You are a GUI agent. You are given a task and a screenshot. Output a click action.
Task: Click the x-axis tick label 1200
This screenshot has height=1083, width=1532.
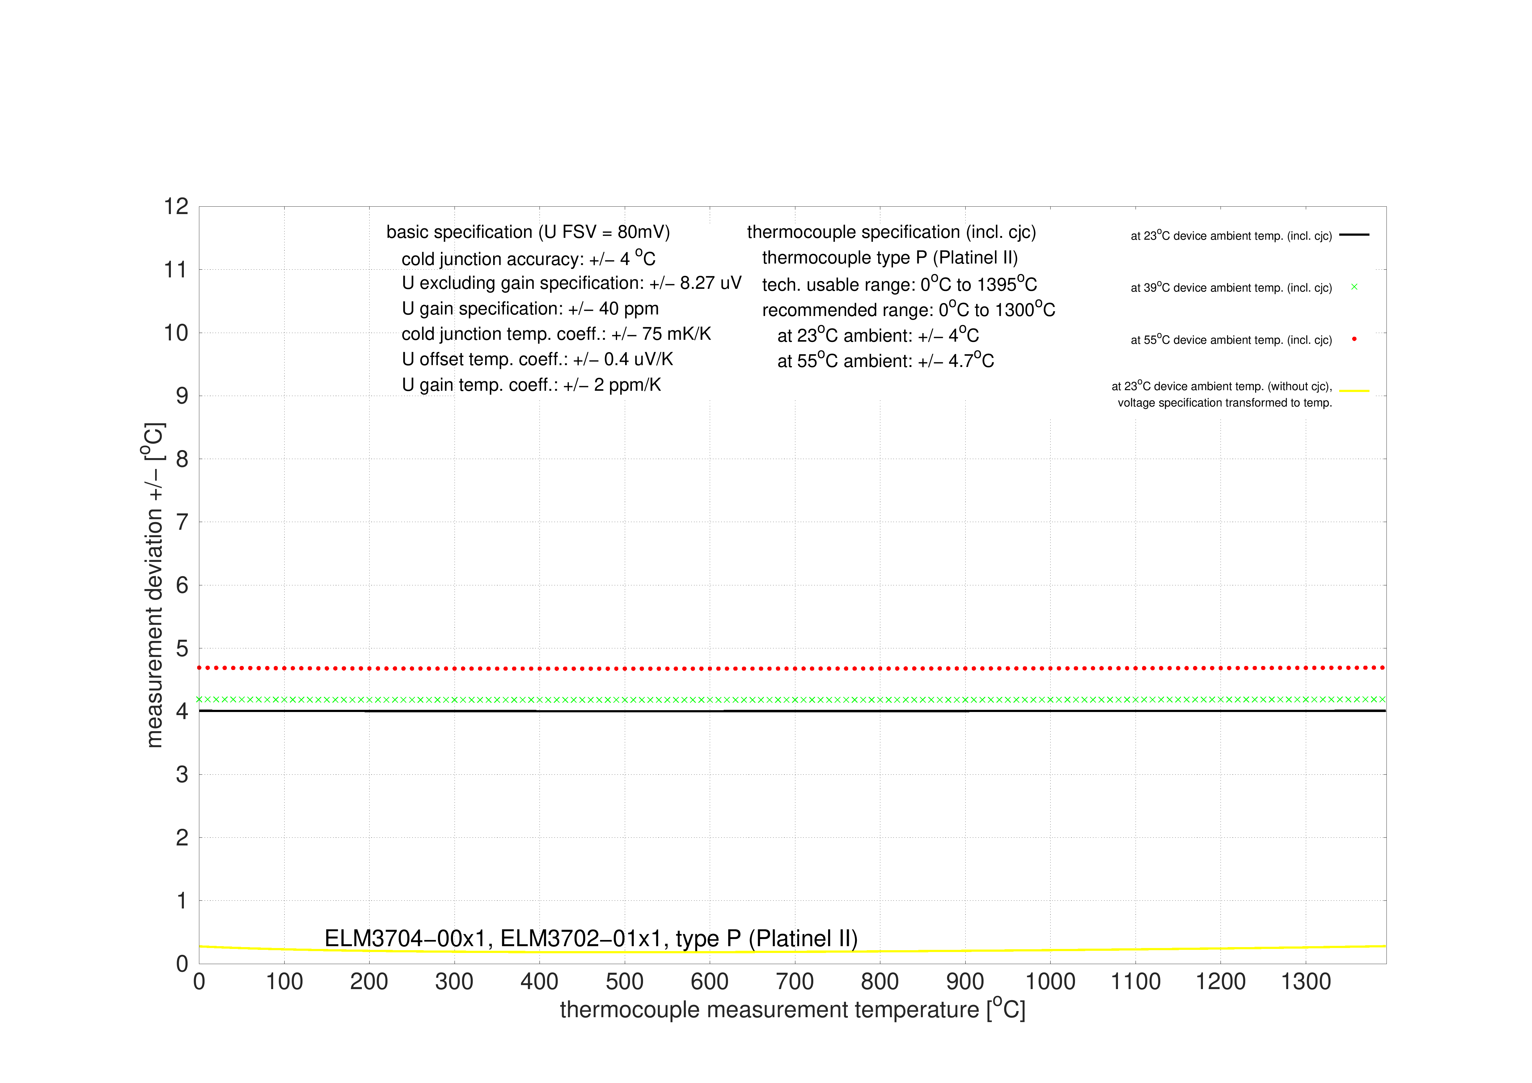(x=1221, y=982)
